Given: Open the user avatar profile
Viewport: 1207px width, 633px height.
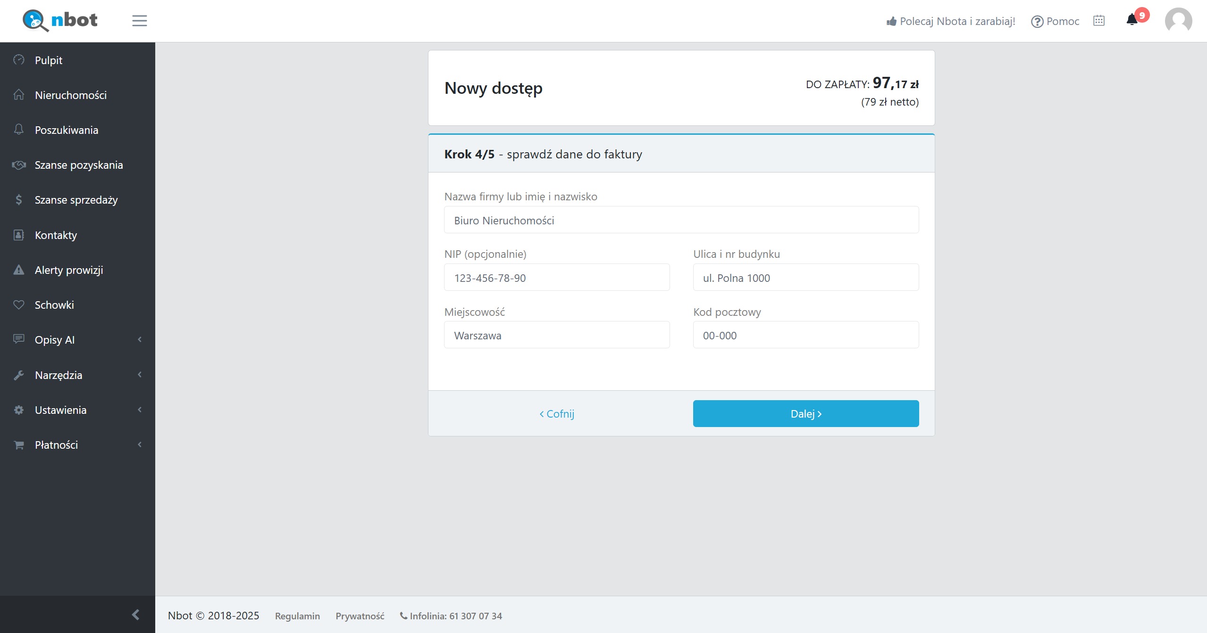Looking at the screenshot, I should [1178, 21].
